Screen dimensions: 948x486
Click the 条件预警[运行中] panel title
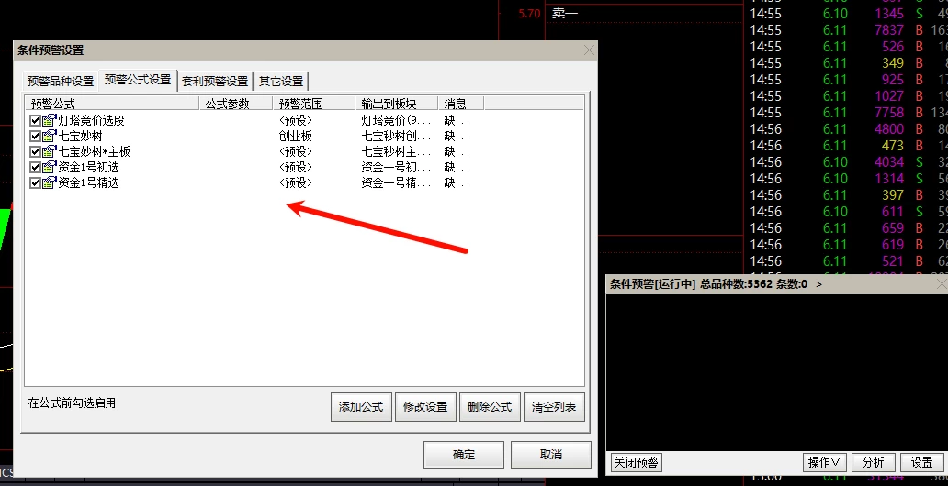[x=653, y=283]
